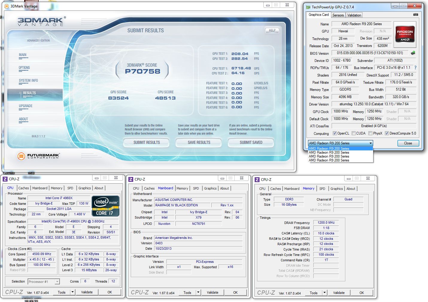Toggle the OpenCL checkbox in GPU-Z
Image resolution: width=428 pixels, height=302 pixels.
(335, 133)
